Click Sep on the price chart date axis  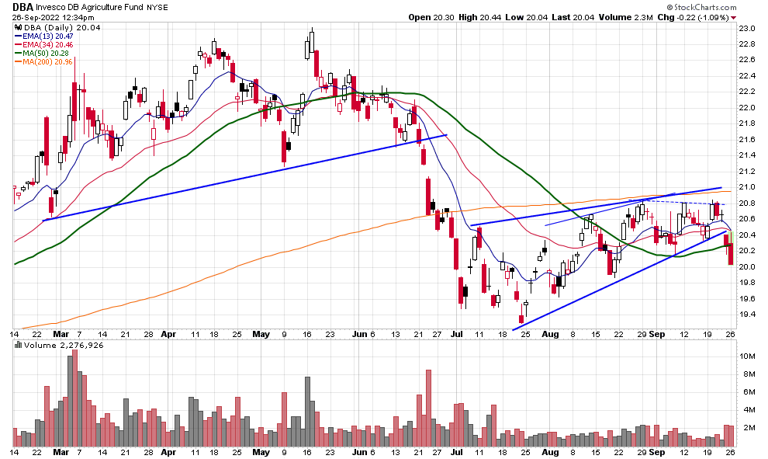657,335
